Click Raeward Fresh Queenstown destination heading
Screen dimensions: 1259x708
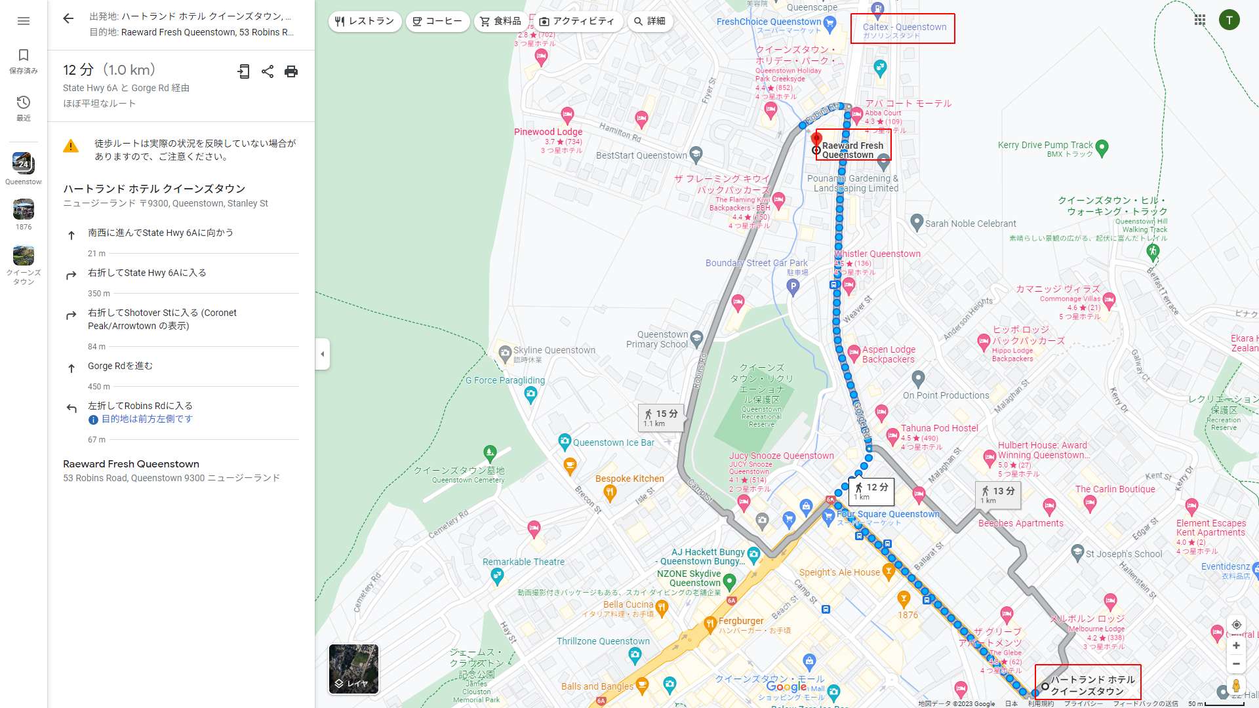pyautogui.click(x=131, y=463)
